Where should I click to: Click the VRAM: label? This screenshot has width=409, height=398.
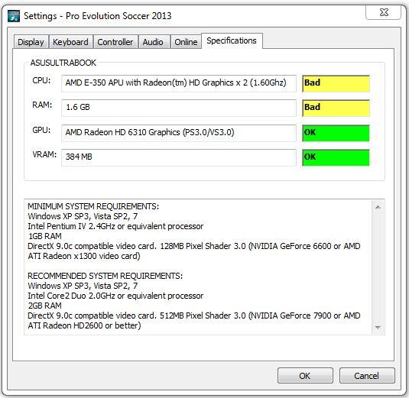pos(44,154)
